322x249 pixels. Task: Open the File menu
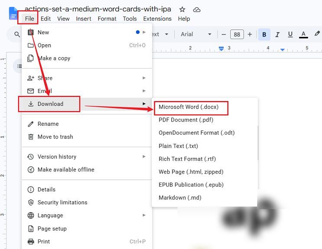[29, 19]
